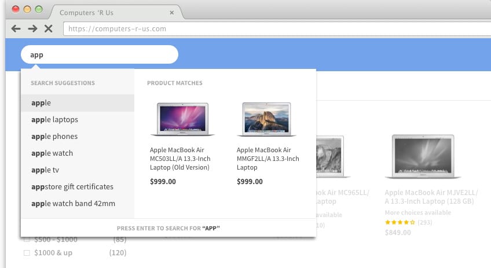
Task: Open MacBook Air MC503LL/A product image
Action: 182,119
